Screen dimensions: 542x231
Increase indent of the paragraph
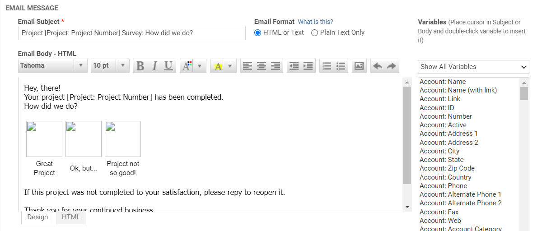pos(308,66)
